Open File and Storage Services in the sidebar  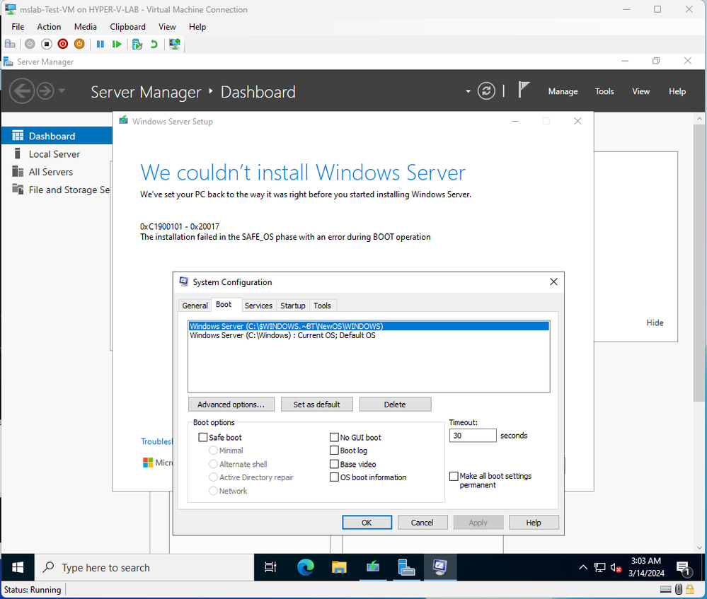coord(57,190)
